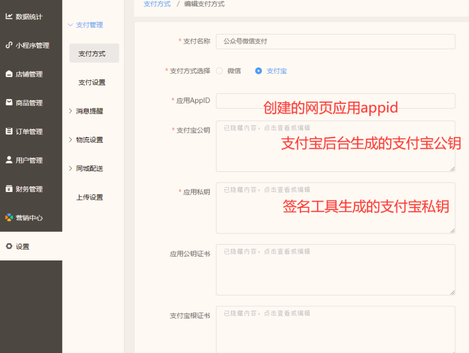The height and width of the screenshot is (353, 469).
Task: Click 消息提醒 group title
Action: [90, 111]
